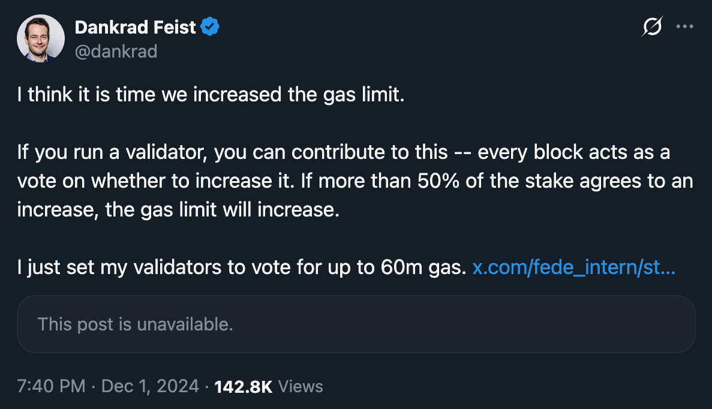Click the avatar thumbnail of the author
712x409 pixels.
(x=40, y=38)
